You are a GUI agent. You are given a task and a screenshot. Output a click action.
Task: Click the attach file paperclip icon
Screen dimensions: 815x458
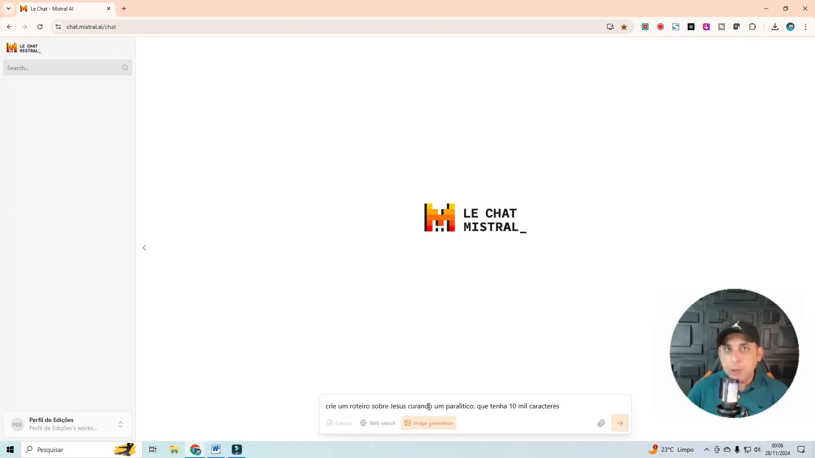click(x=601, y=423)
